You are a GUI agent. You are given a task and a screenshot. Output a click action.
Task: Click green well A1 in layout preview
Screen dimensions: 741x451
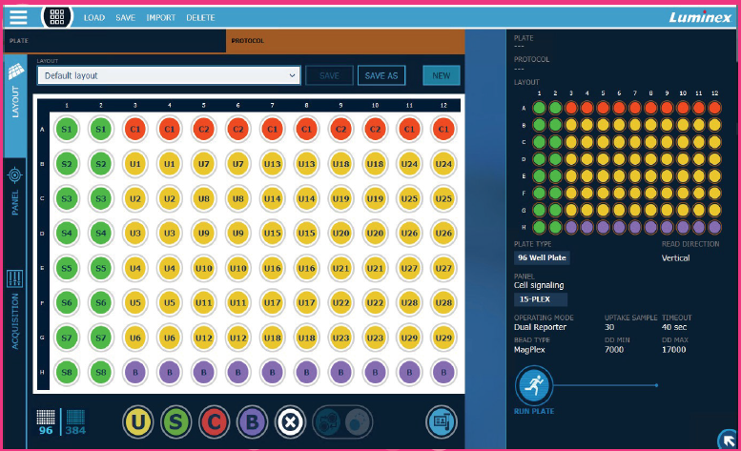point(539,108)
